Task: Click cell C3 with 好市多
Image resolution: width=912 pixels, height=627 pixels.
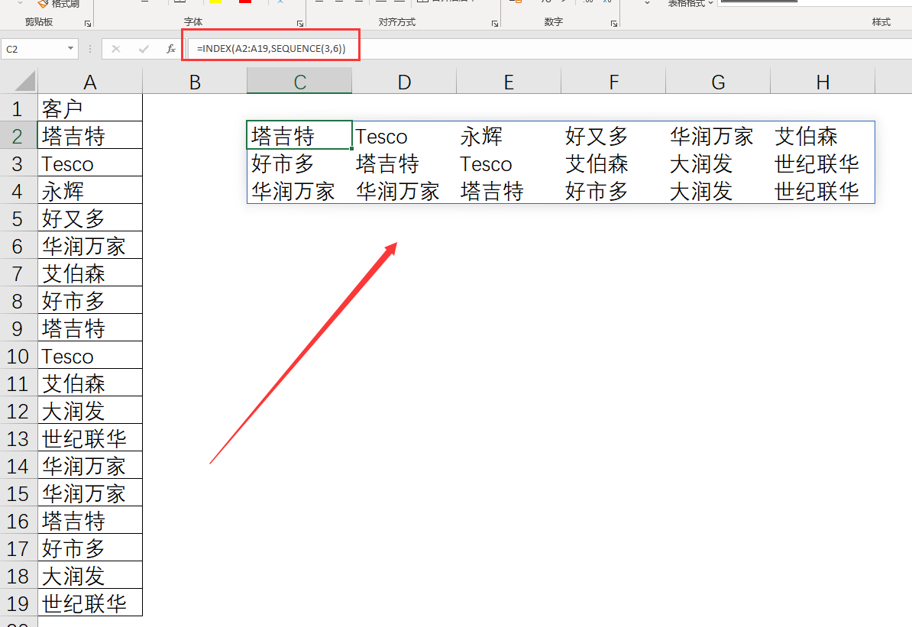Action: 299,163
